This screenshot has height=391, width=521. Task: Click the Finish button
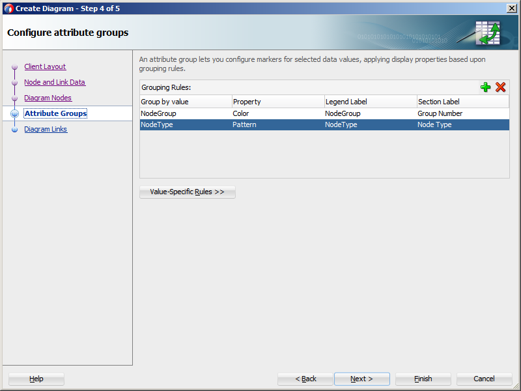click(x=423, y=379)
